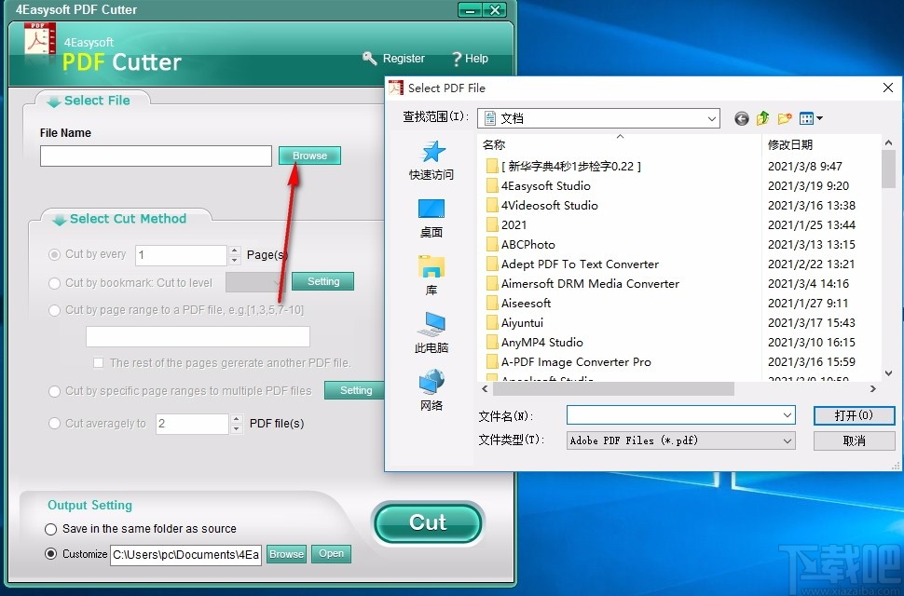Select the 4Easysoft Studio folder in the list
Viewport: 904px width, 596px height.
click(545, 186)
